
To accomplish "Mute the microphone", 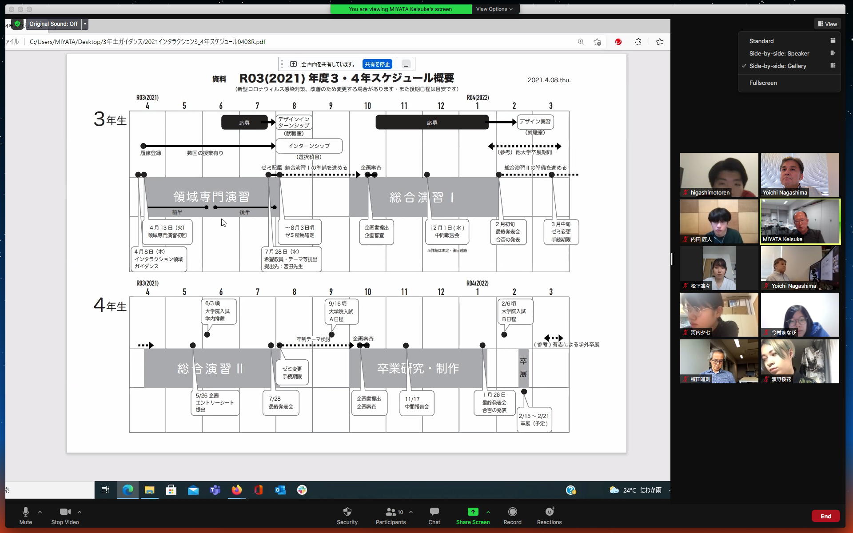I will click(x=25, y=516).
